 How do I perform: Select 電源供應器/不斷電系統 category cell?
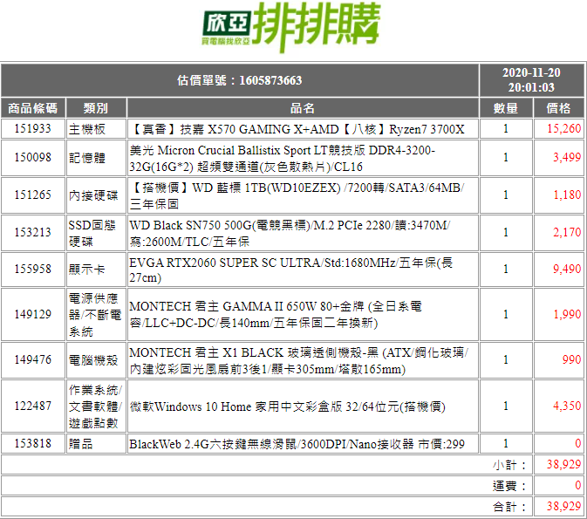(95, 315)
